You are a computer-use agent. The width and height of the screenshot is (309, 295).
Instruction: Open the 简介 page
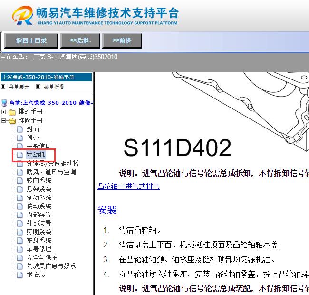[33, 138]
